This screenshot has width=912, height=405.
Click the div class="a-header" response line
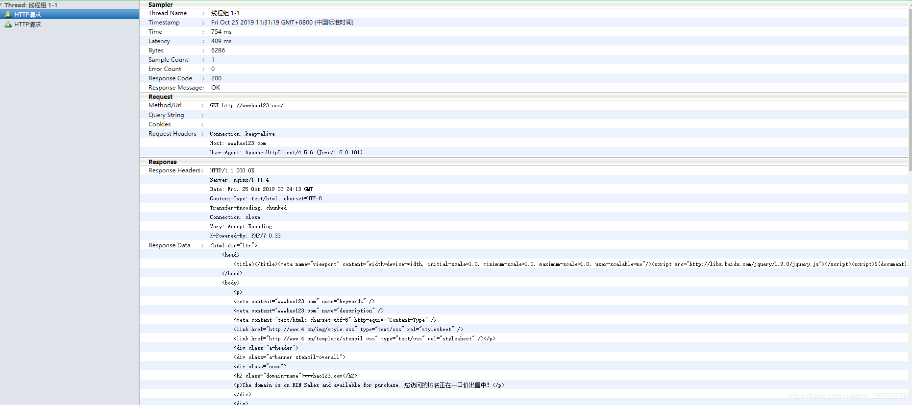[x=266, y=348]
